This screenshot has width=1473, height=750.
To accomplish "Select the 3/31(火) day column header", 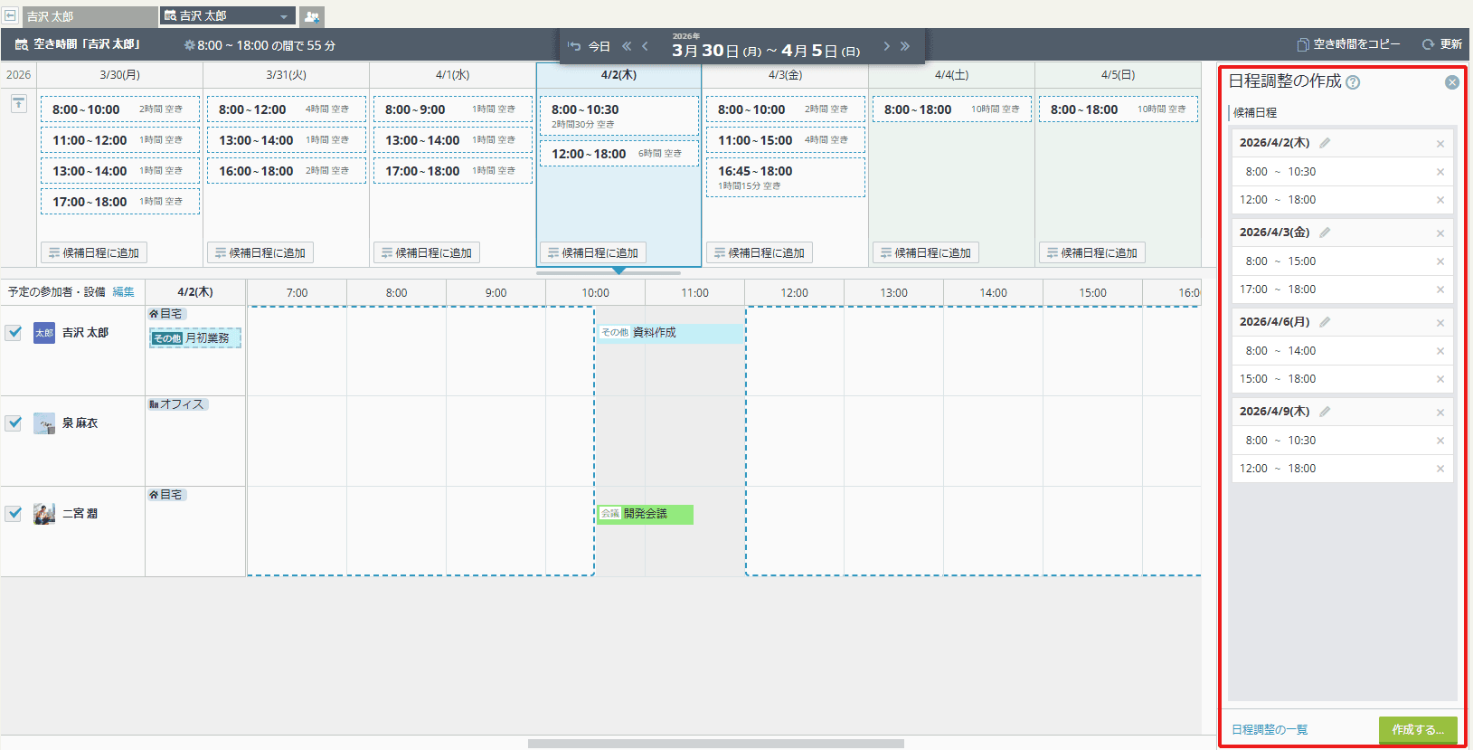I will [x=286, y=75].
